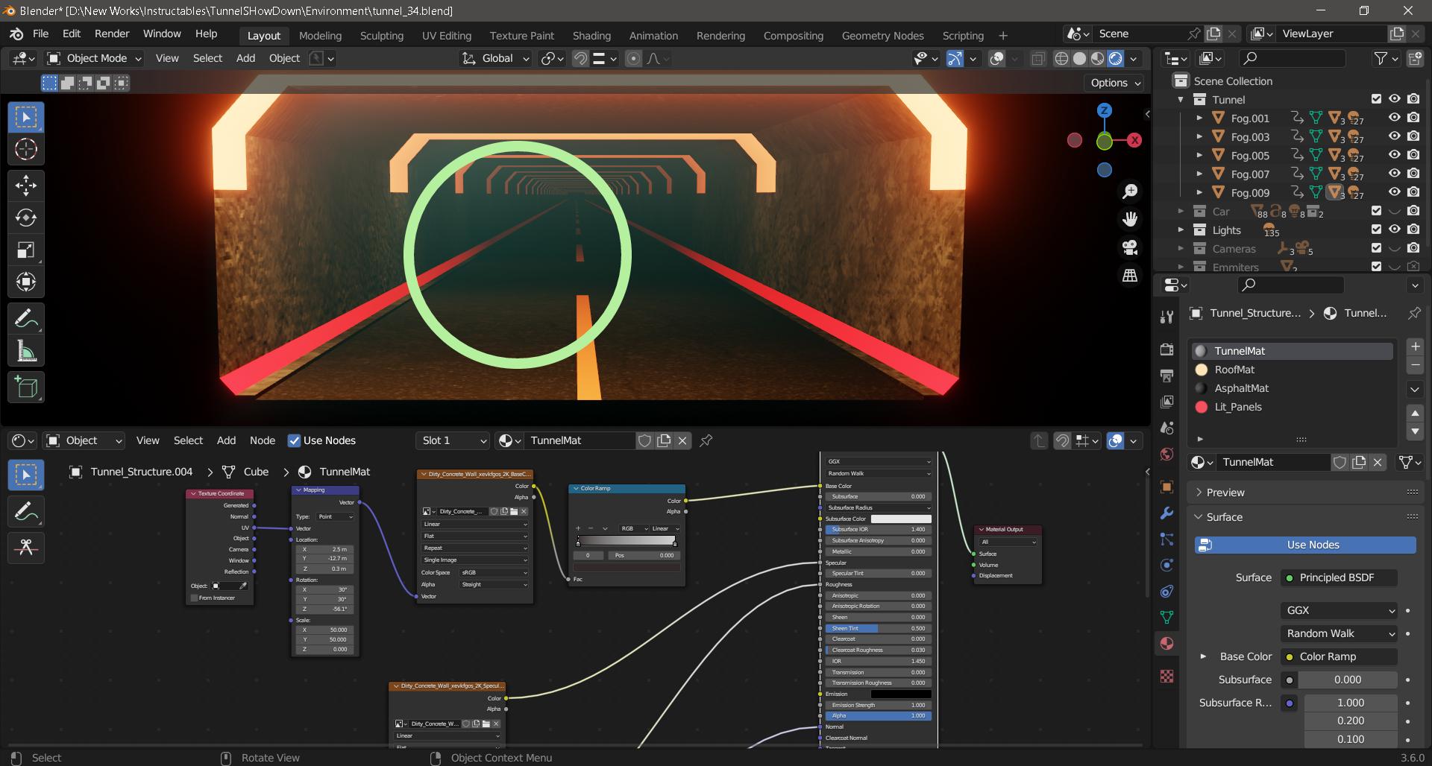Viewport: 1432px width, 766px height.
Task: Open the Material properties tab
Action: (x=1167, y=644)
